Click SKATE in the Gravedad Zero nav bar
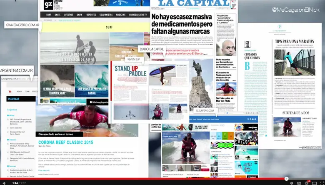The image size is (325, 185). (x=57, y=15)
